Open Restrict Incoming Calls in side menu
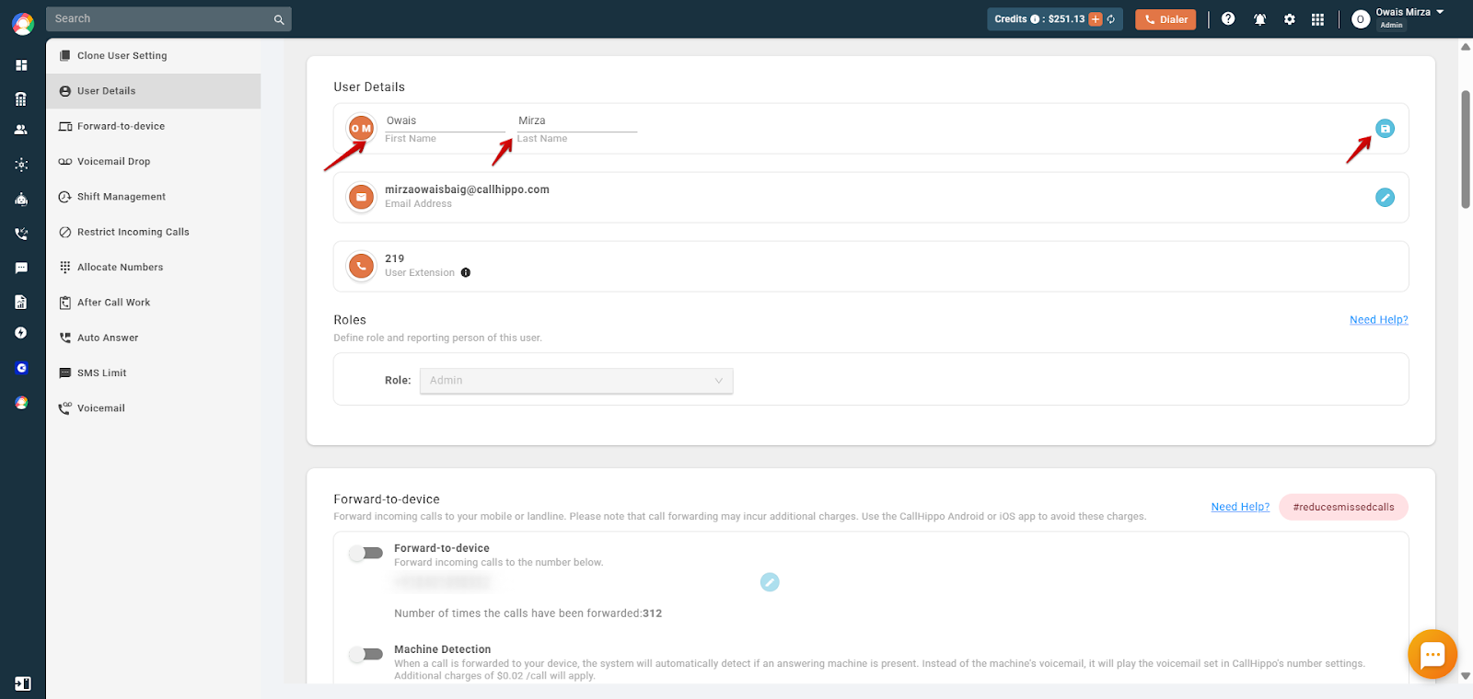The height and width of the screenshot is (699, 1473). (x=154, y=232)
